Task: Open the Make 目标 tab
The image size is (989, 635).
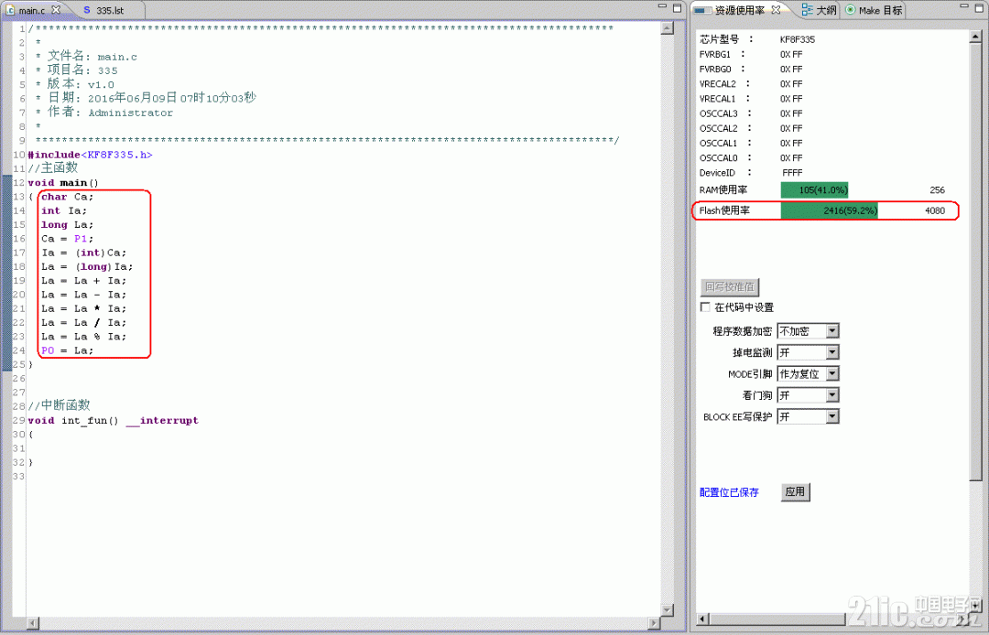Action: 873,10
